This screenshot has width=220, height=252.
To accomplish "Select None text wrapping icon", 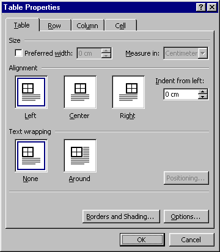I will [x=31, y=156].
